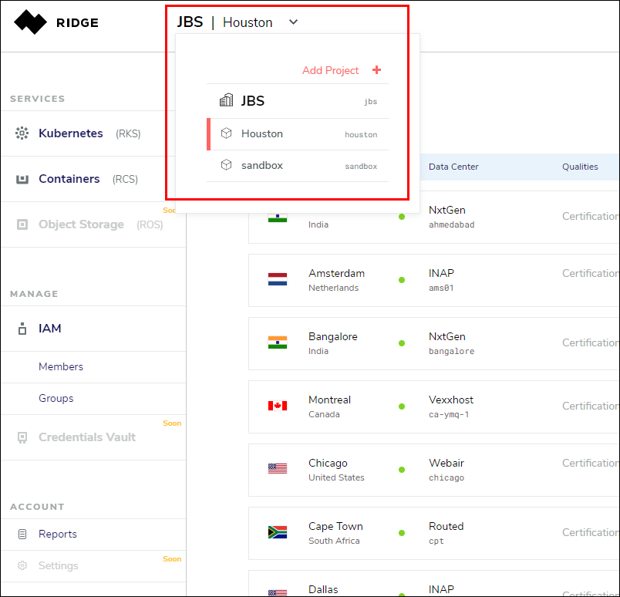
Task: Select the Chicago location name
Action: click(x=328, y=464)
